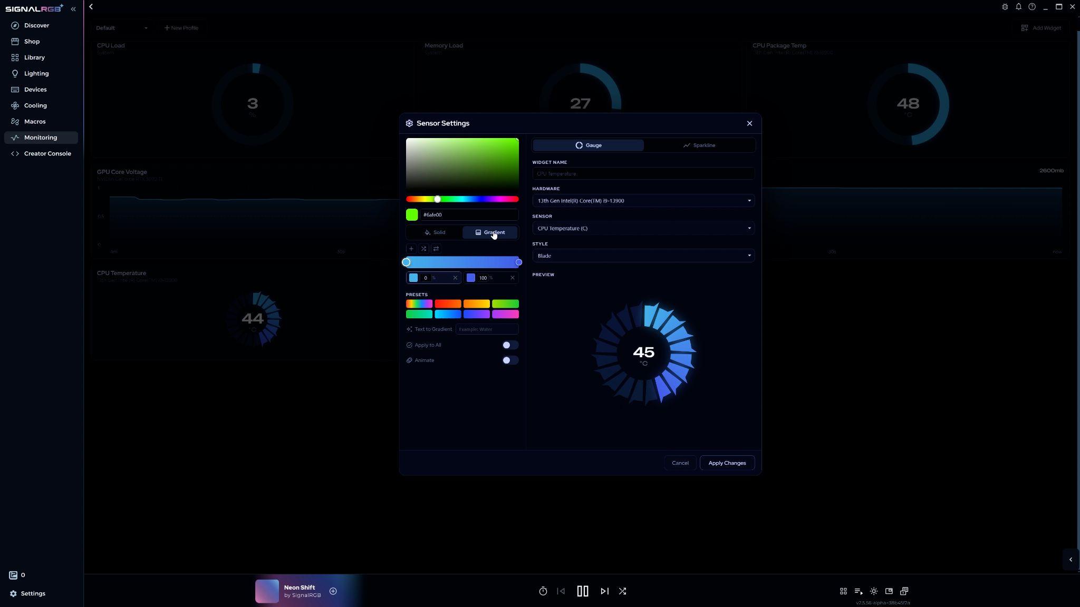This screenshot has width=1080, height=607.
Task: Remove the 100% gradient stop
Action: pos(512,278)
